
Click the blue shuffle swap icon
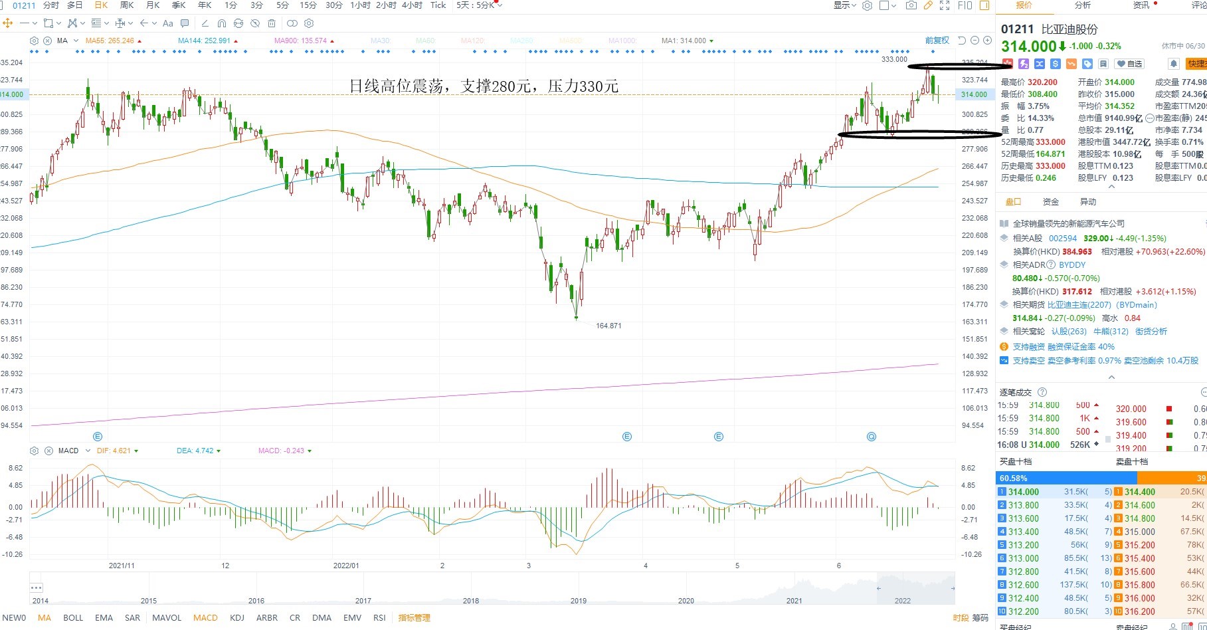[1039, 64]
